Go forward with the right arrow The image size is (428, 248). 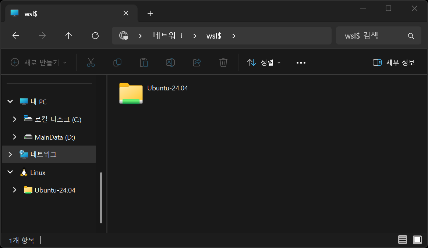(42, 36)
